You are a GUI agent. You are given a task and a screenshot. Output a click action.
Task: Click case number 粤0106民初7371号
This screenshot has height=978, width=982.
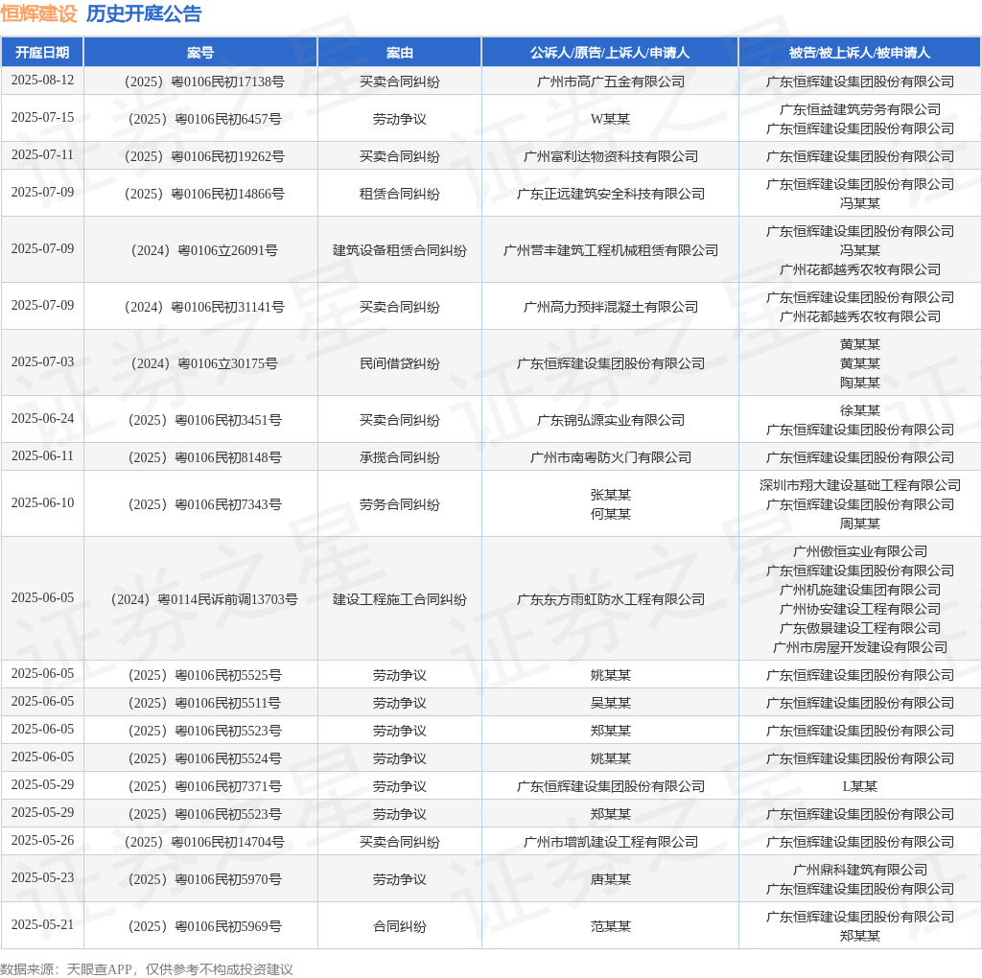[x=204, y=786]
